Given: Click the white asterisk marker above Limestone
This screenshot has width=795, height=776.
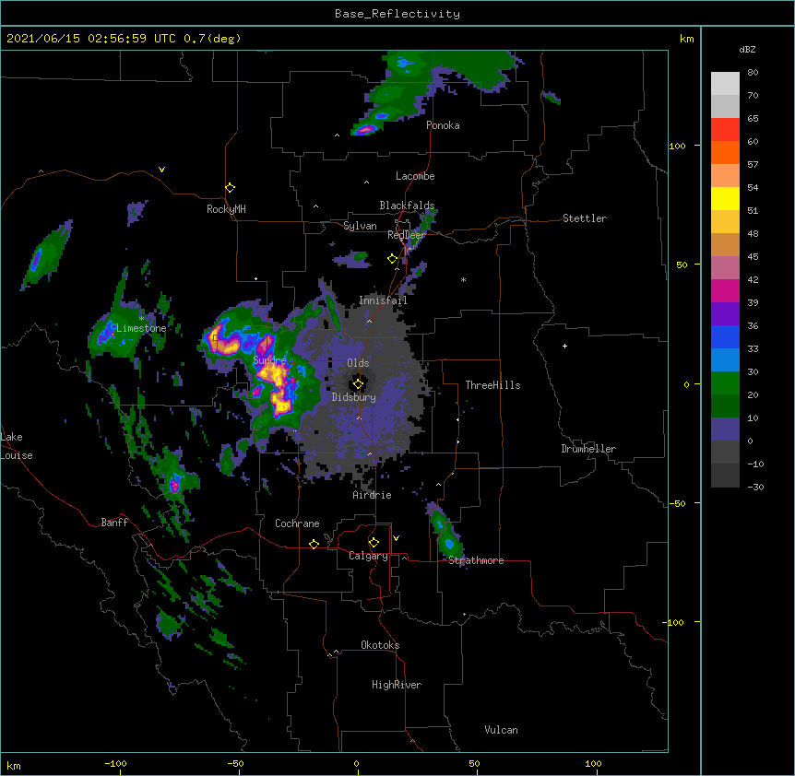Looking at the screenshot, I should click(141, 318).
